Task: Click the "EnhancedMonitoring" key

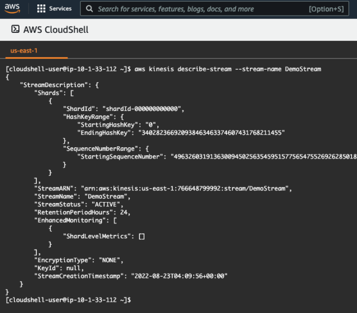Action: tap(70, 220)
